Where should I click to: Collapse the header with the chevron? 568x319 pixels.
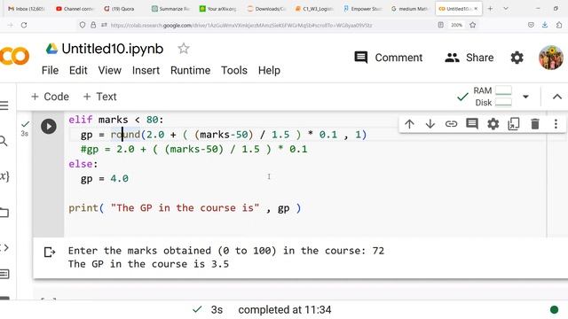coord(557,97)
